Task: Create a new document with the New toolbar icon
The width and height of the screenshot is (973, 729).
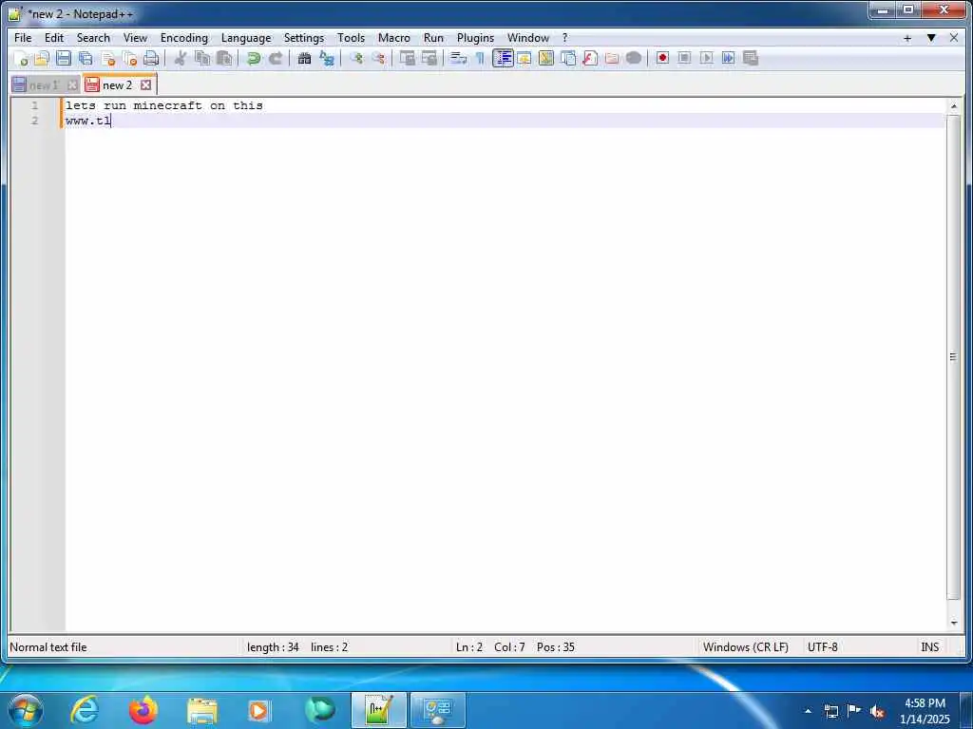Action: (x=21, y=58)
